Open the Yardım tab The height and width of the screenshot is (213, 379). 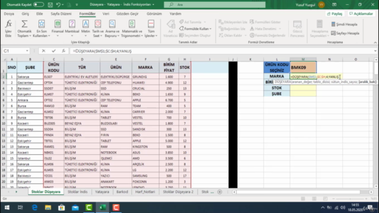[175, 14]
